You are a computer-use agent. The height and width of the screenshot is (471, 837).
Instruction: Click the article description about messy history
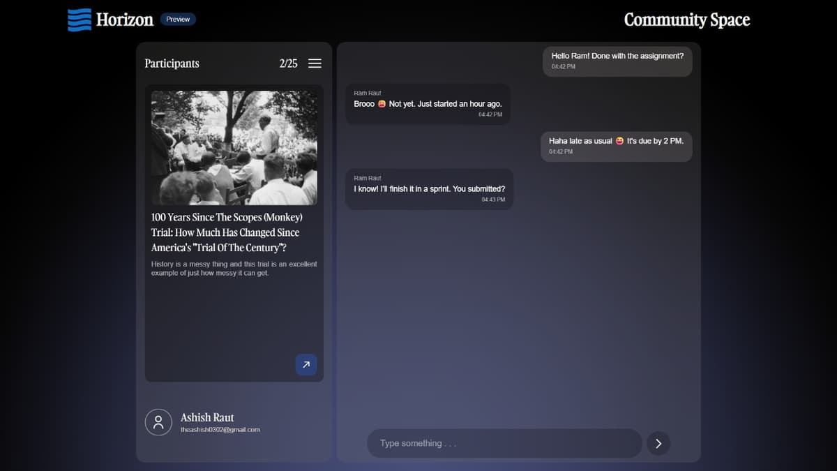234,269
